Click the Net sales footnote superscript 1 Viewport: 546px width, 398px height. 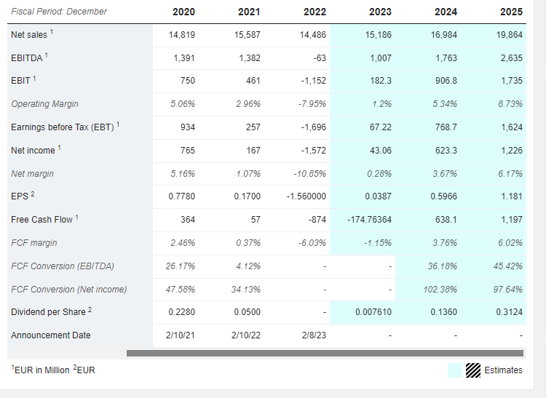coord(52,32)
